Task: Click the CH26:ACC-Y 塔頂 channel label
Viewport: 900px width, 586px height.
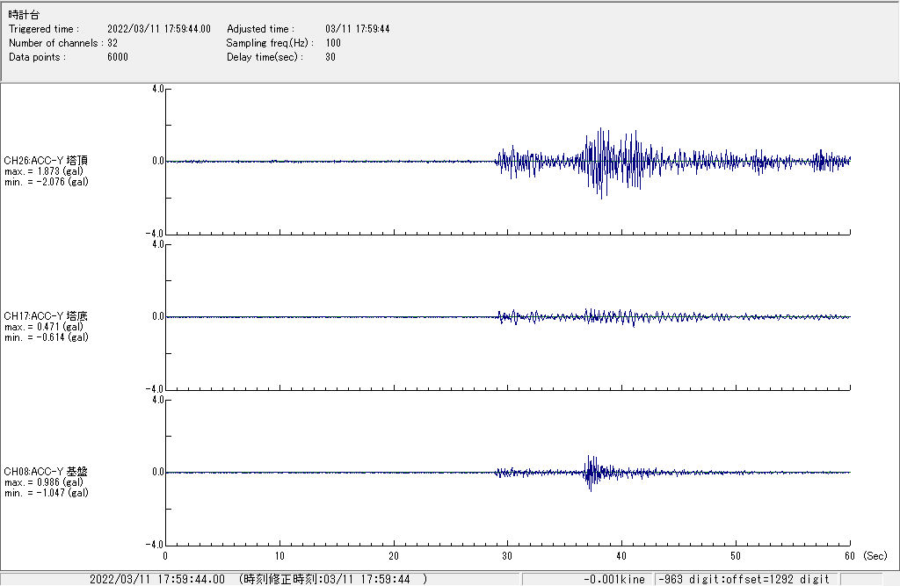Action: point(46,160)
